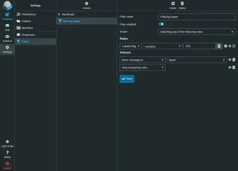The width and height of the screenshot is (238, 171).
Task: Delete the Stop evaluating rules action
Action: click(x=234, y=67)
